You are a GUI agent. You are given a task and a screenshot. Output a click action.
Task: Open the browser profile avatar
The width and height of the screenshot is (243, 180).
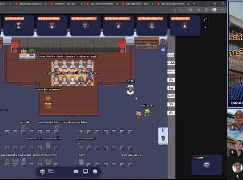click(214, 10)
